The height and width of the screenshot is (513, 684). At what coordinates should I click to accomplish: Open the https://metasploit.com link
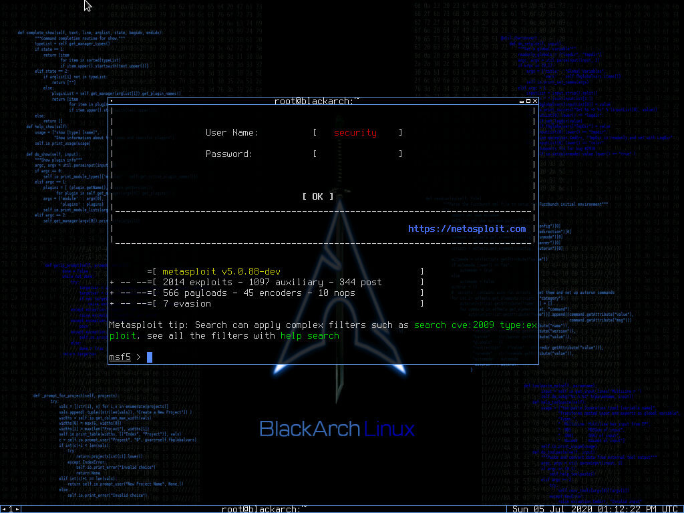(467, 228)
